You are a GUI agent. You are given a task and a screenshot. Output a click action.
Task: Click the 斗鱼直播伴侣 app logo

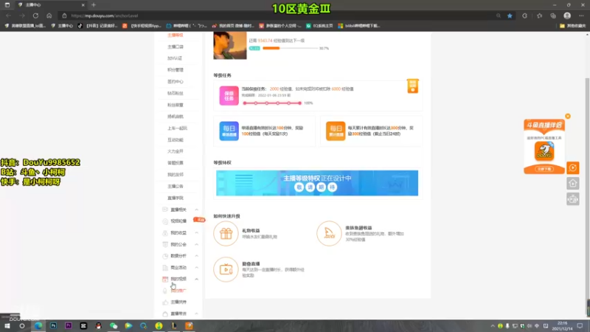click(544, 151)
